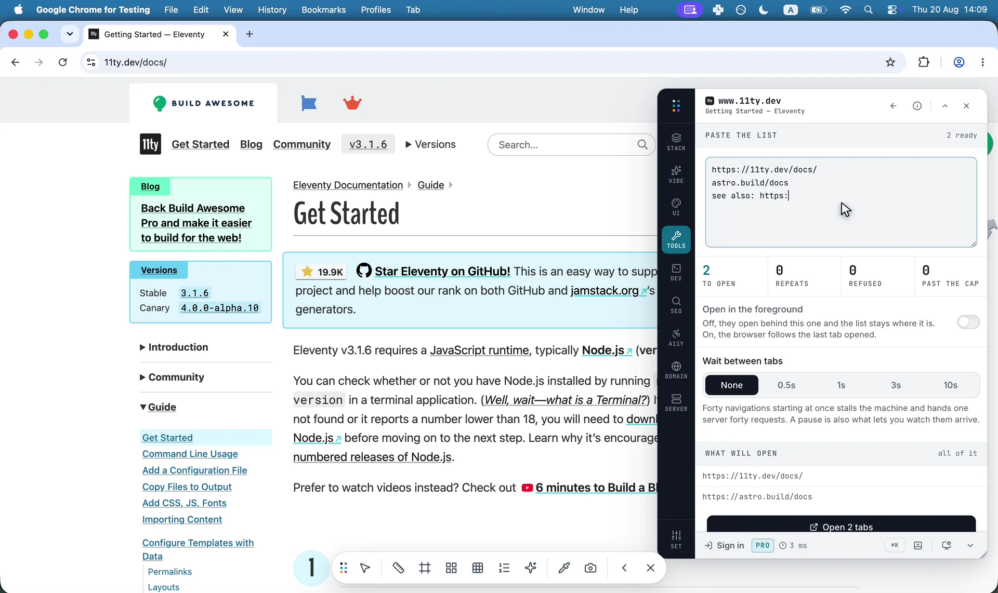The height and width of the screenshot is (593, 998).
Task: Click the PRO badge in the panel footer
Action: (x=763, y=545)
